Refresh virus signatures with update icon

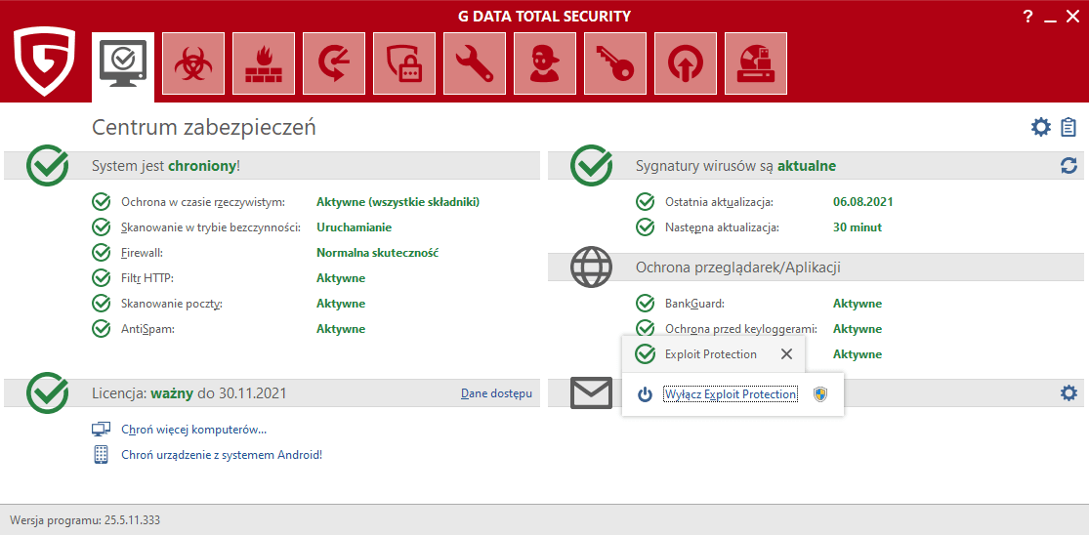pyautogui.click(x=1068, y=166)
